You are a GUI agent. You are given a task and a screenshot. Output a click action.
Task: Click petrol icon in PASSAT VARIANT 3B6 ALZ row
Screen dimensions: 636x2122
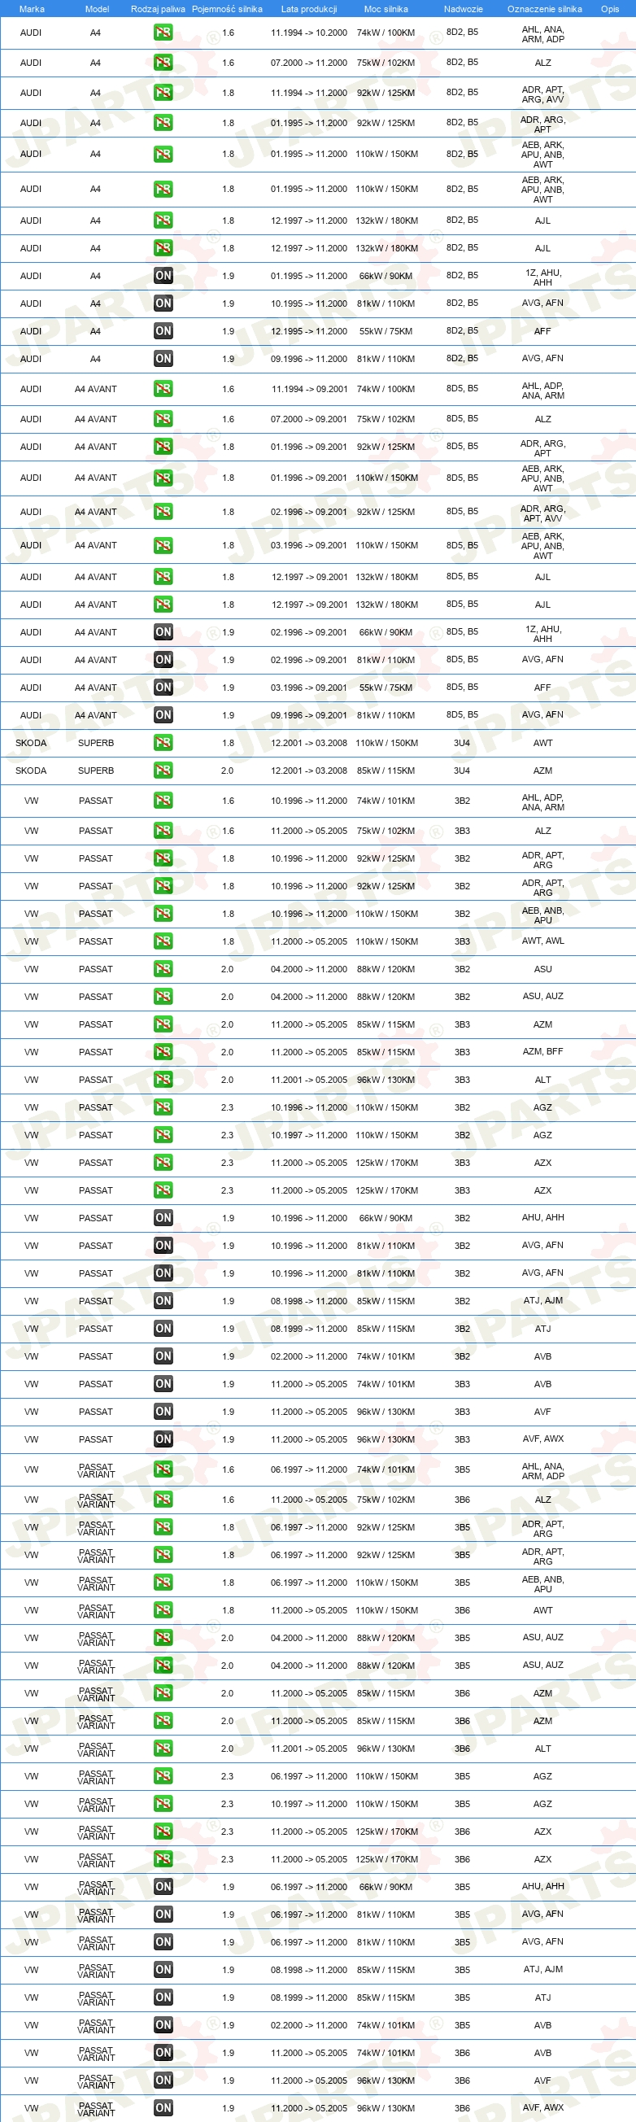163,1500
